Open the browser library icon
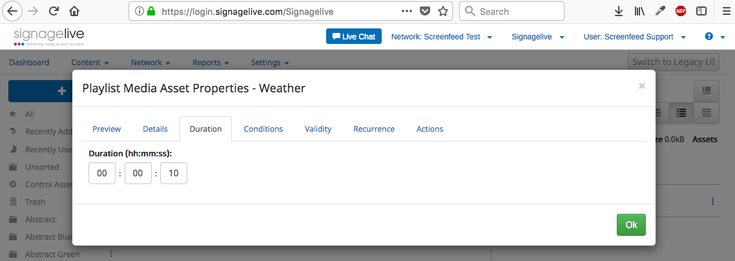 pyautogui.click(x=639, y=11)
